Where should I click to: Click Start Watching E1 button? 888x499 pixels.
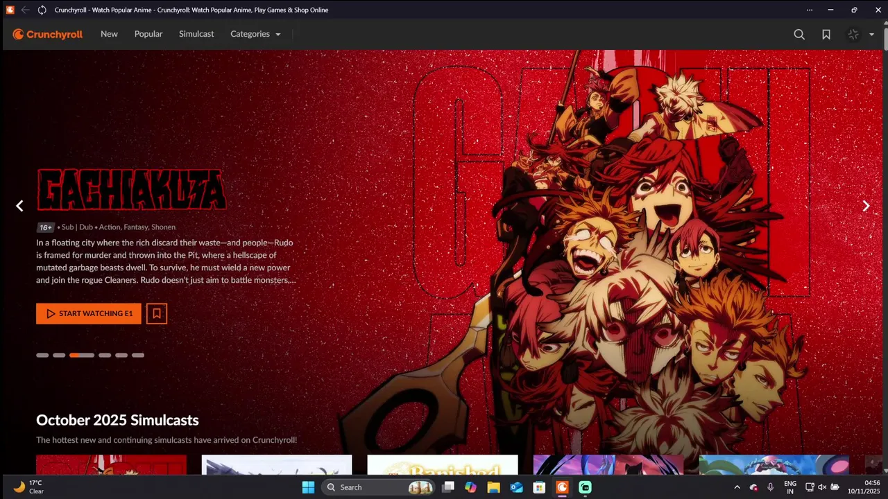pyautogui.click(x=89, y=314)
